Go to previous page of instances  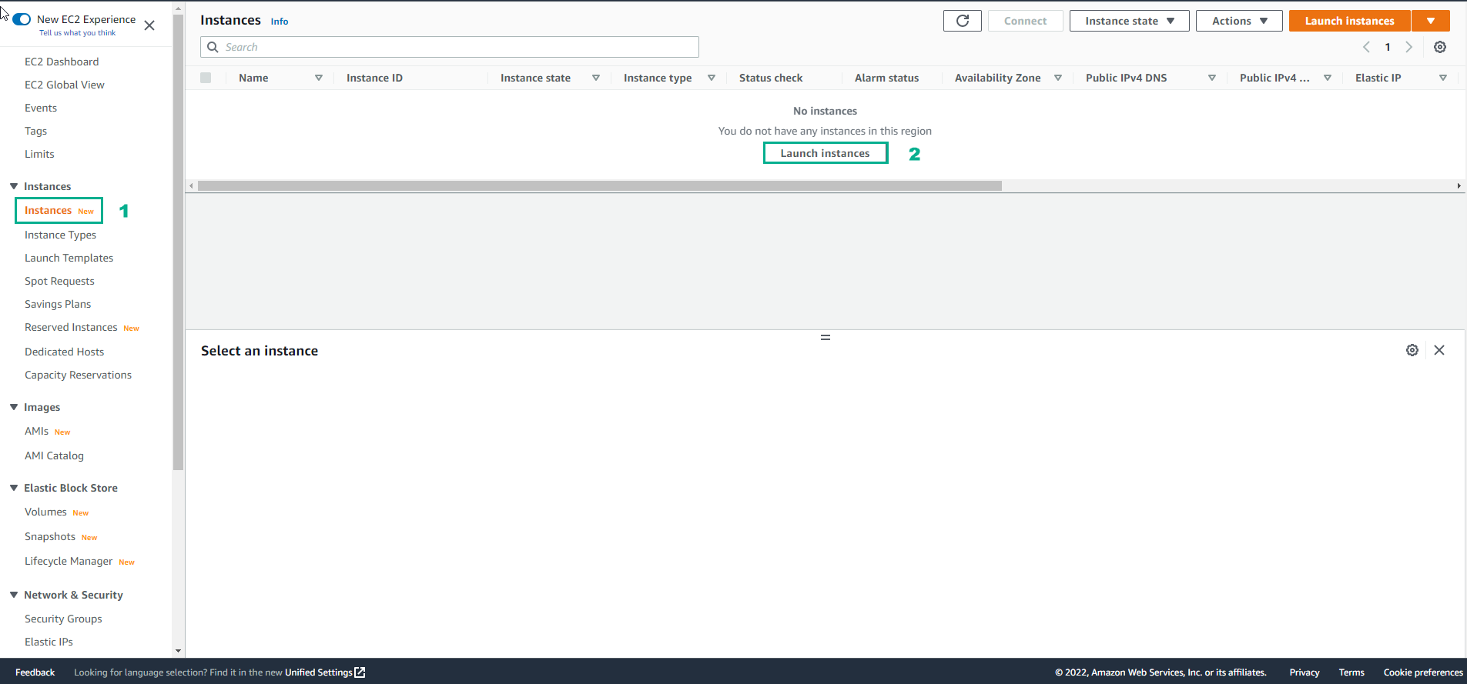point(1366,47)
